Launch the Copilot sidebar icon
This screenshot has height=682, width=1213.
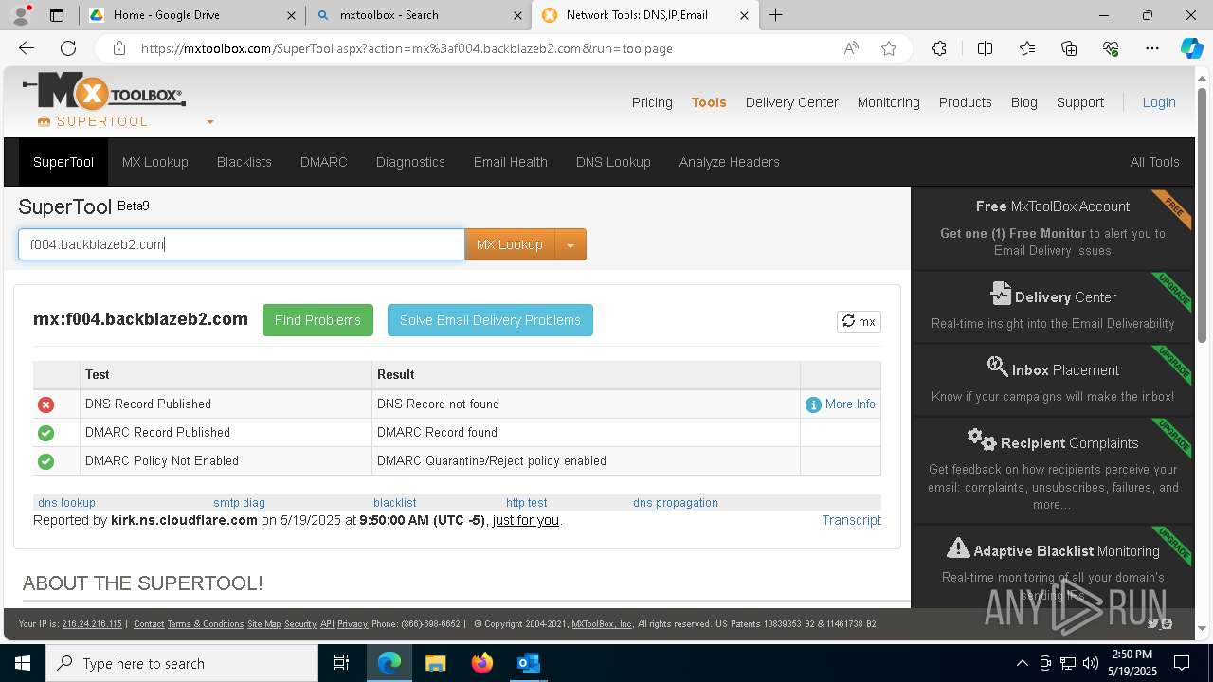1191,48
